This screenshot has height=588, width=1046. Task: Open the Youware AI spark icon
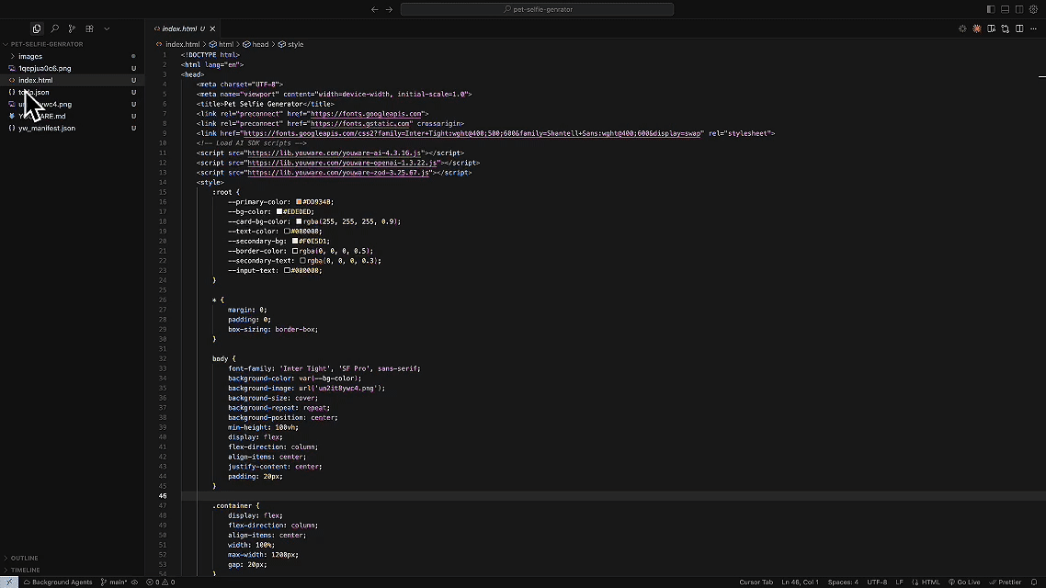point(976,28)
